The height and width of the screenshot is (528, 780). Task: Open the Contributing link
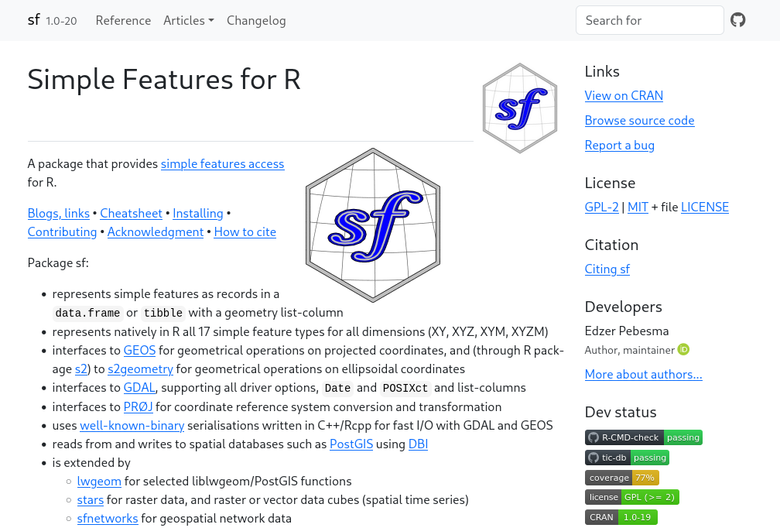pos(62,232)
